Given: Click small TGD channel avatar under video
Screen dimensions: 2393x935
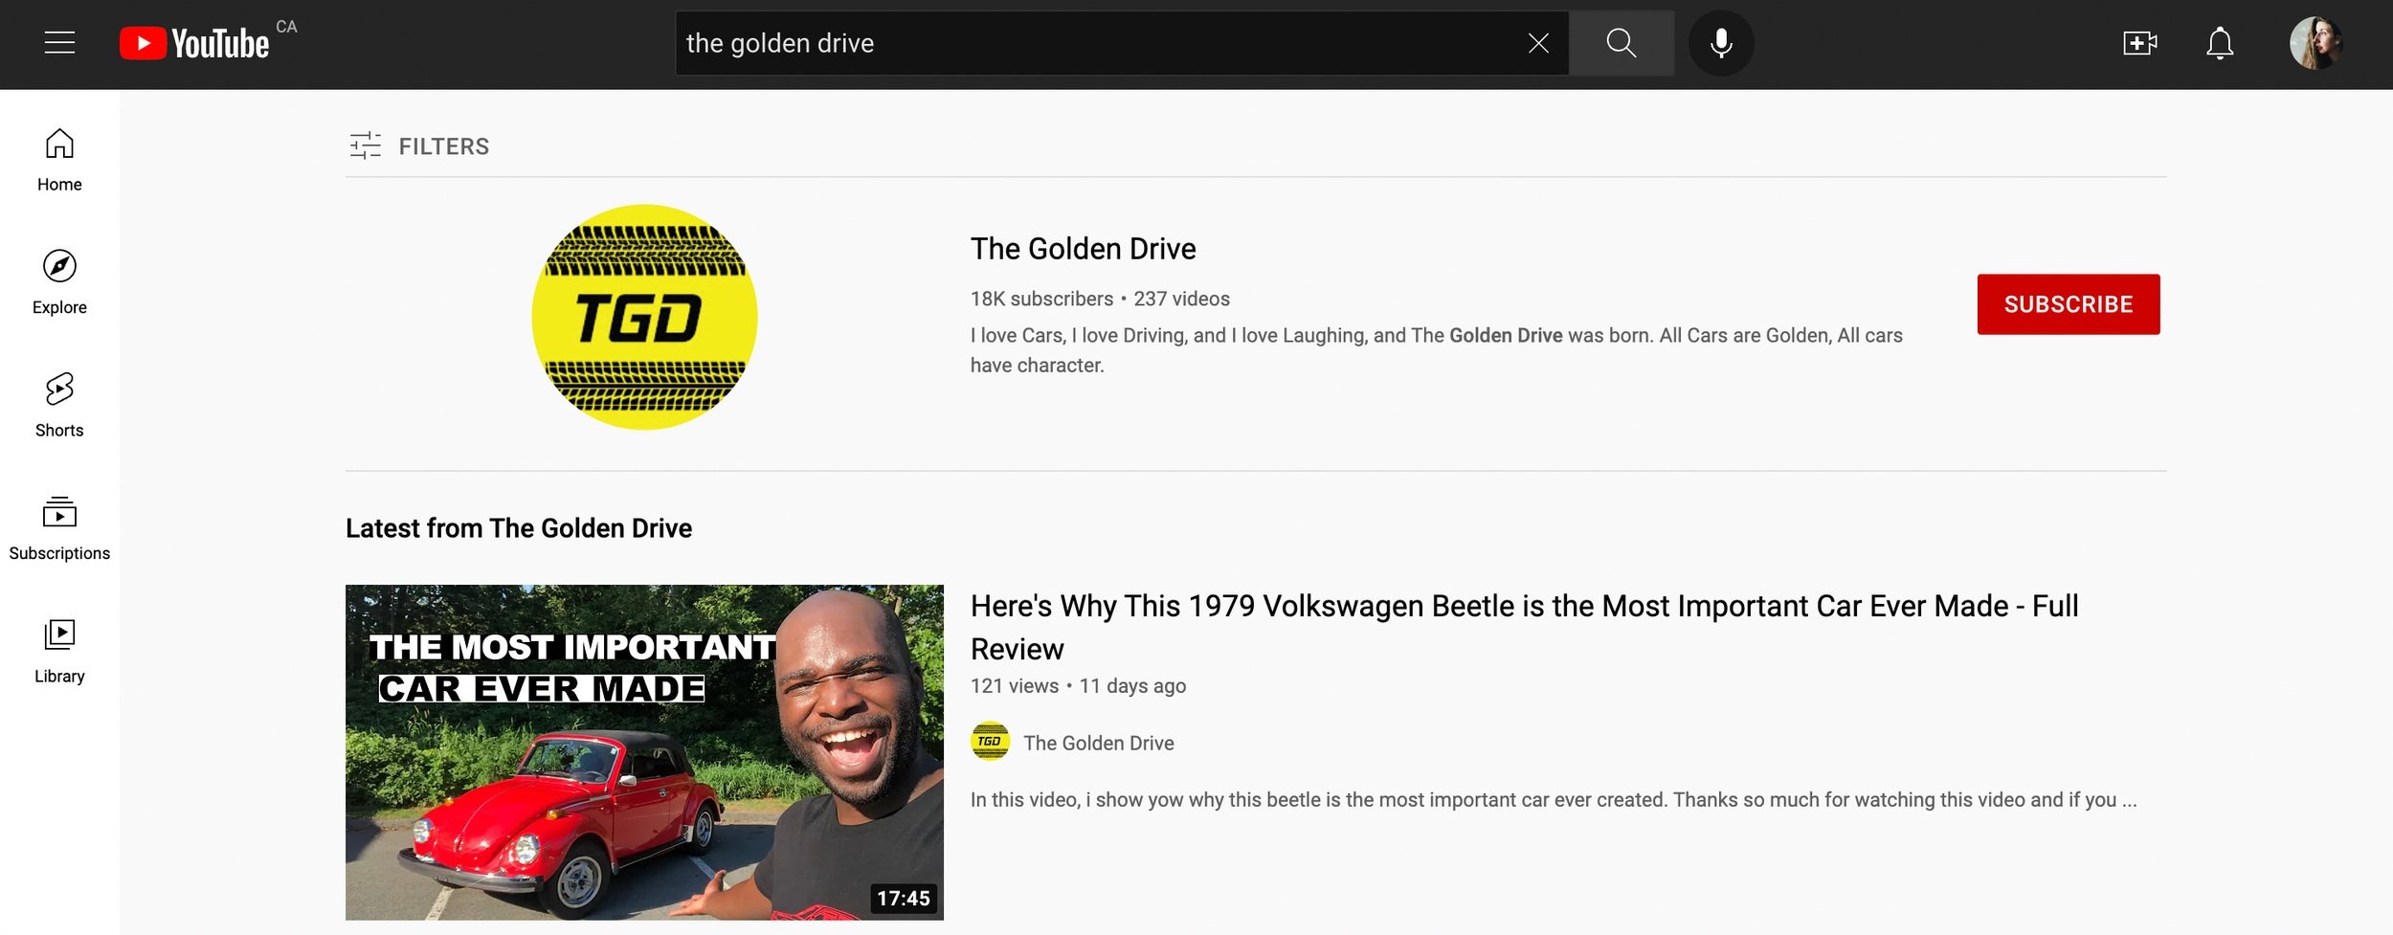Looking at the screenshot, I should pos(990,742).
